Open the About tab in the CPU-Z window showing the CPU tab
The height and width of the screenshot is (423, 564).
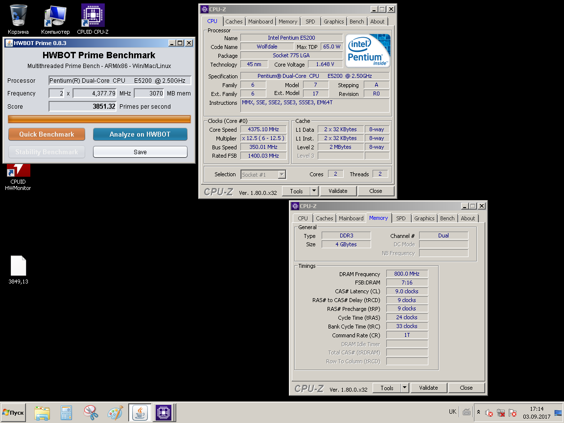(377, 22)
